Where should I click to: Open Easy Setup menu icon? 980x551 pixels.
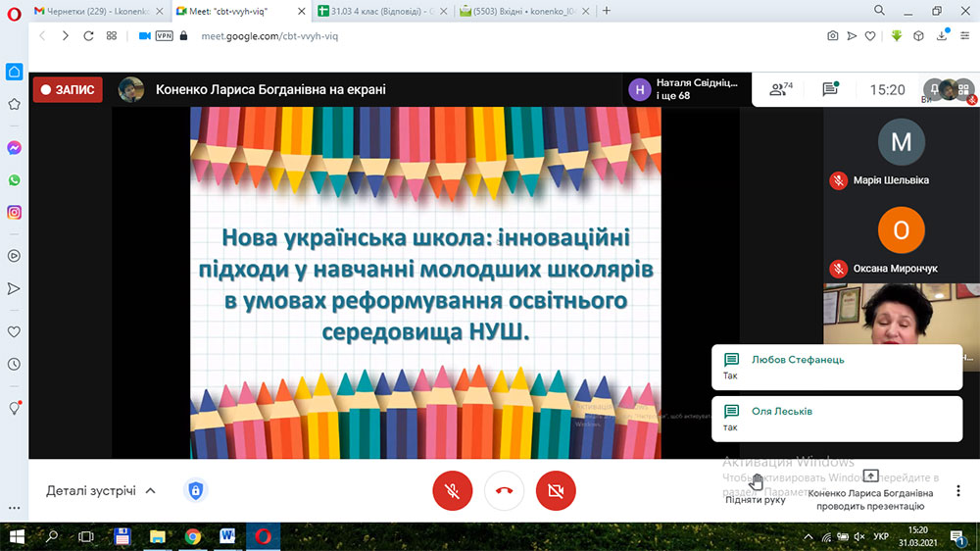tap(965, 36)
